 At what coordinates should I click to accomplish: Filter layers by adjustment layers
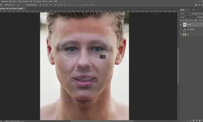tap(196, 14)
